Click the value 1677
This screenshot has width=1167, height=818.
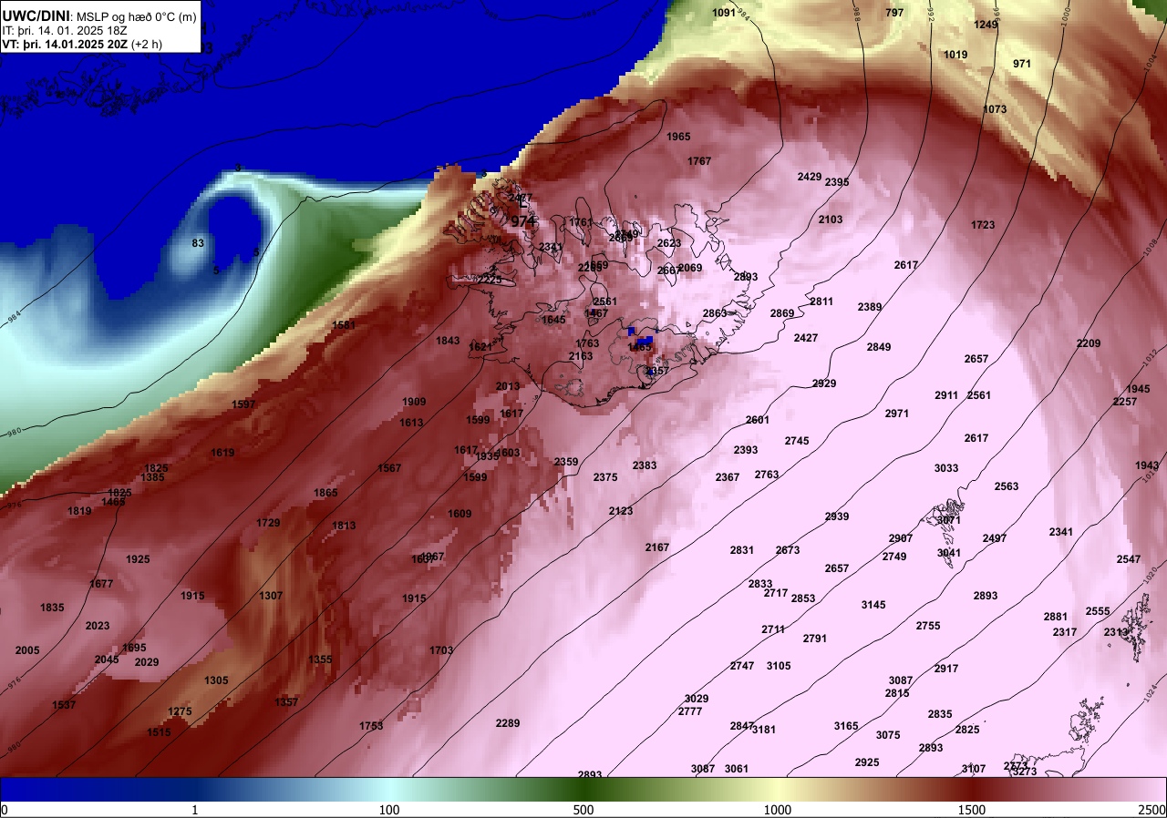[x=101, y=584]
